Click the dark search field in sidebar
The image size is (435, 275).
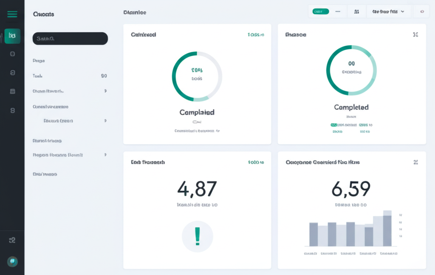point(70,39)
